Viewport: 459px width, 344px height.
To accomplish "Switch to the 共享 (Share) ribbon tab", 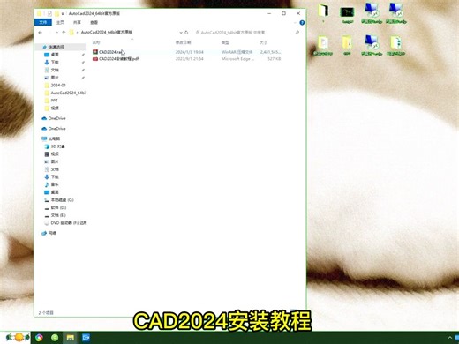I will coord(77,22).
